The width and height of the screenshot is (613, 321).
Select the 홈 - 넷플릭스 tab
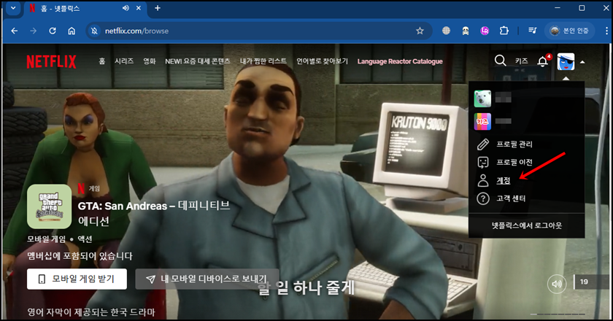pyautogui.click(x=85, y=8)
